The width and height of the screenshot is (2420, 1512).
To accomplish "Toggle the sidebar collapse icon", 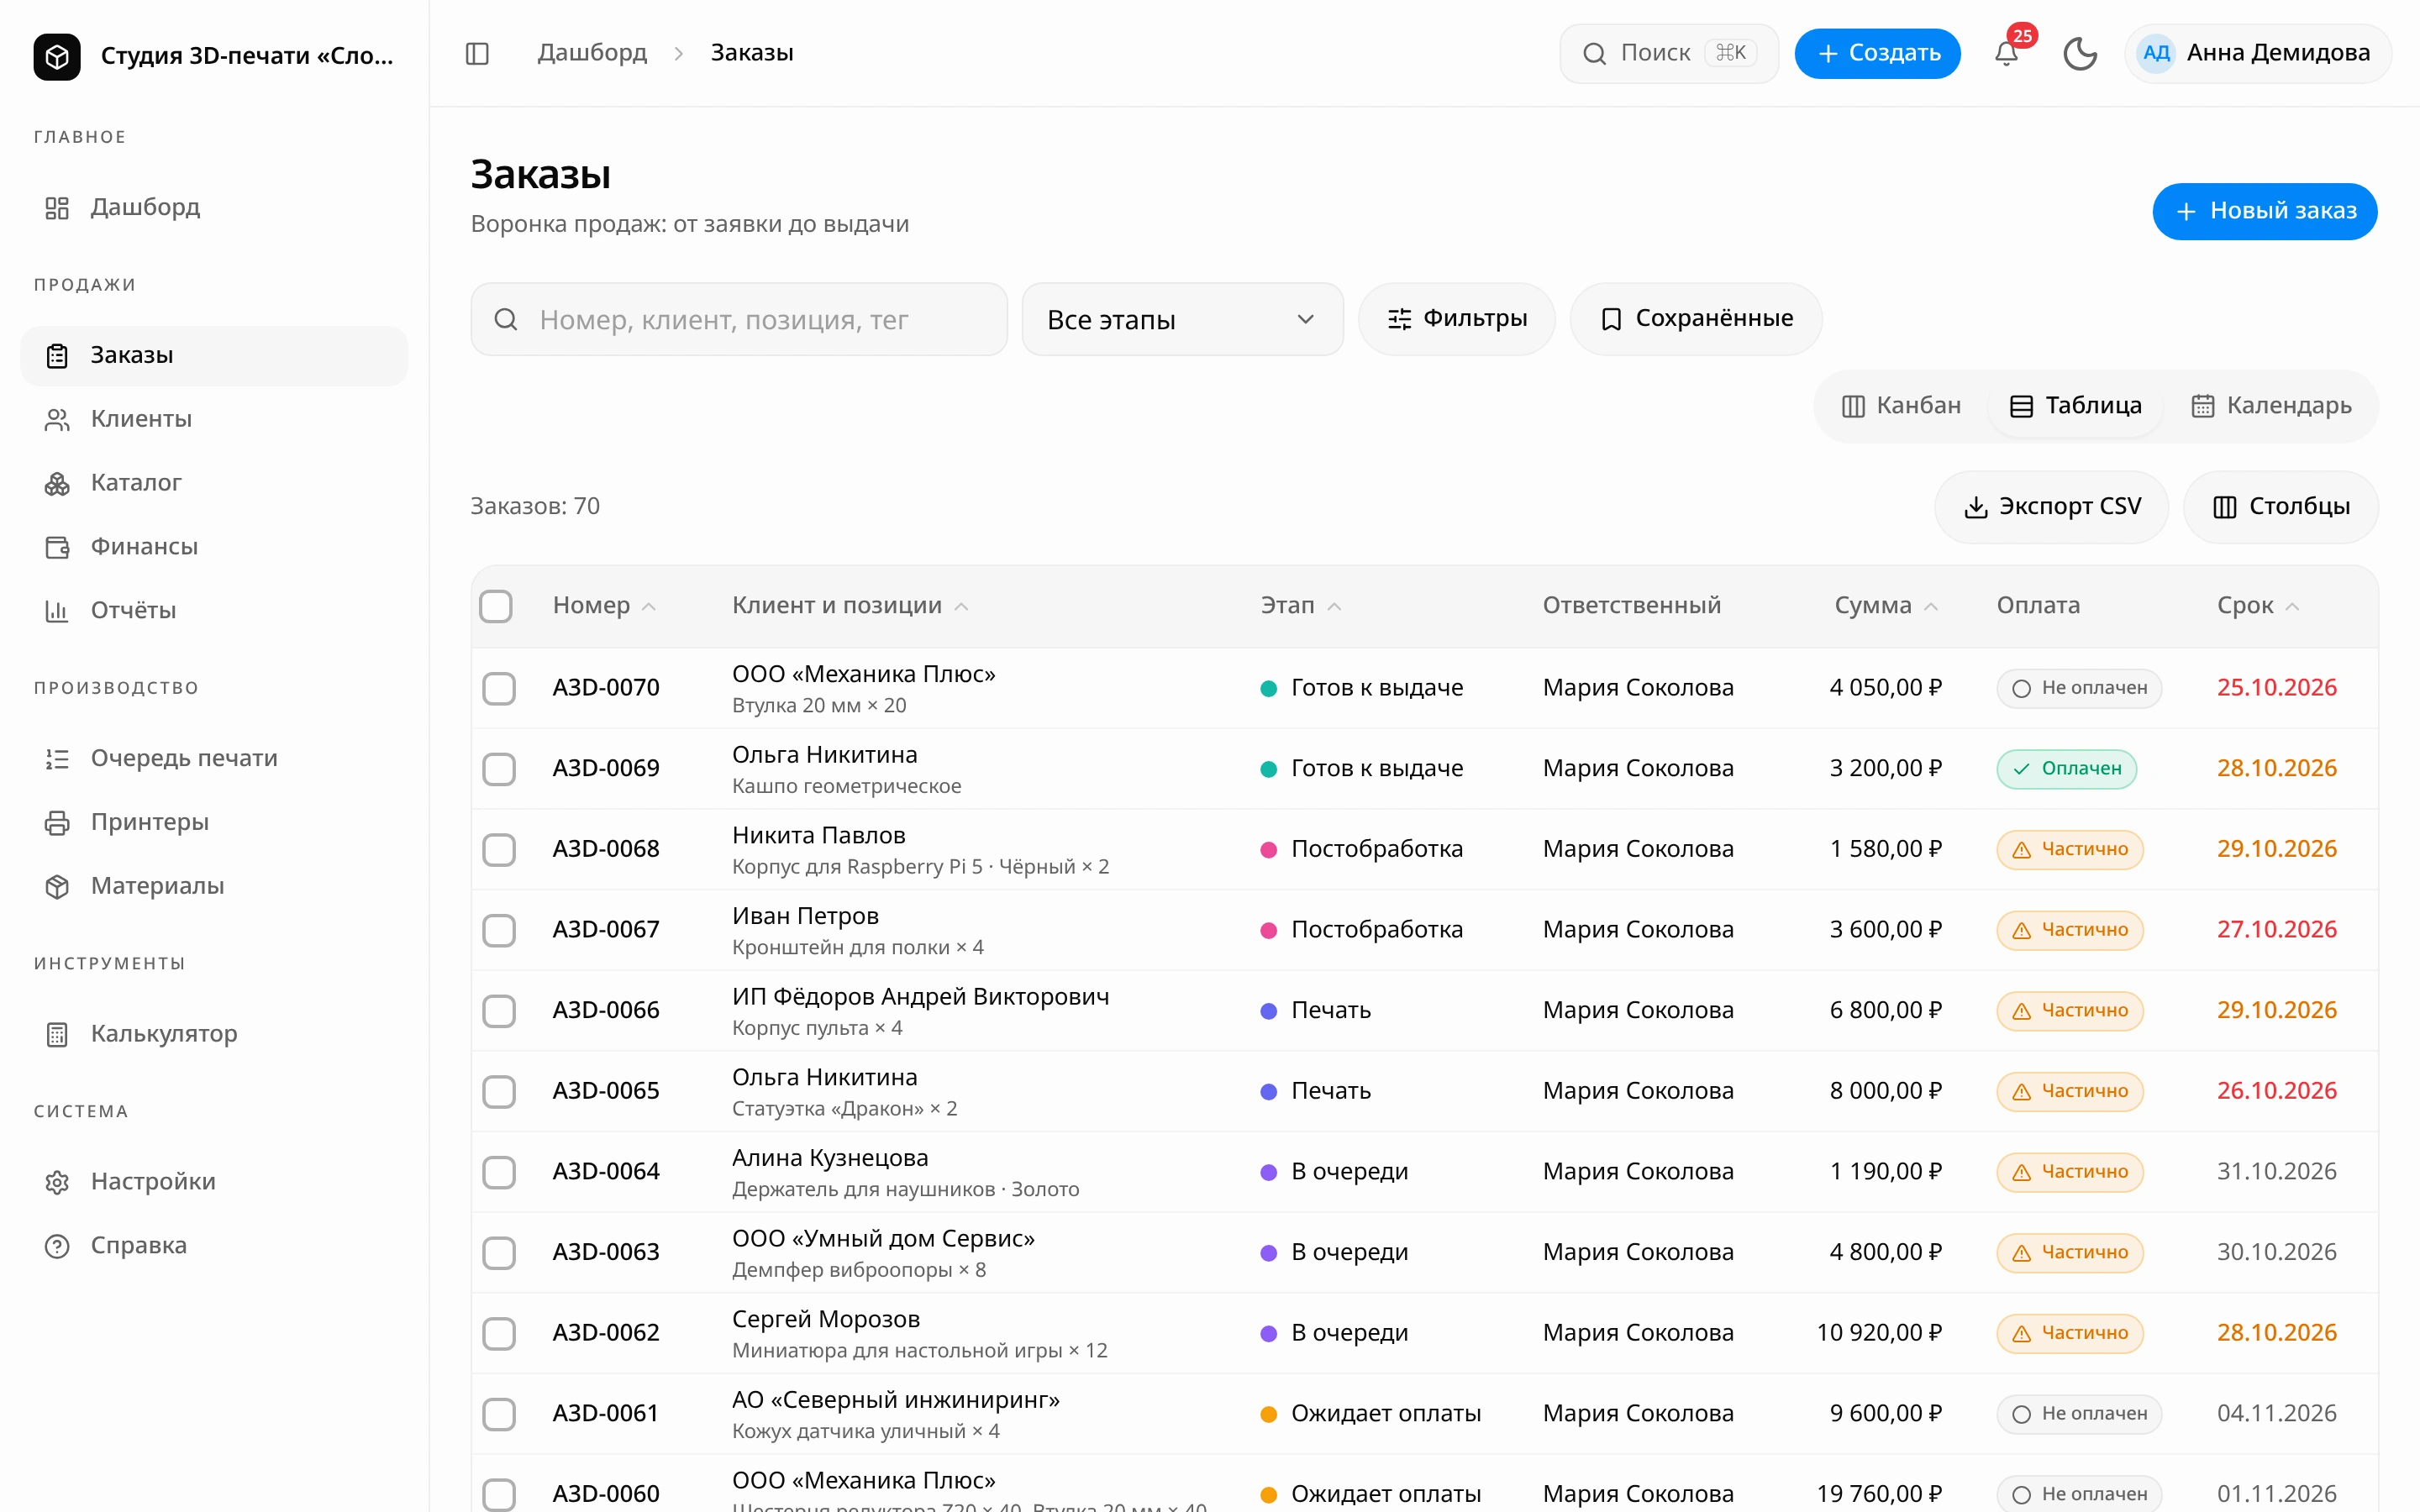I will click(477, 53).
